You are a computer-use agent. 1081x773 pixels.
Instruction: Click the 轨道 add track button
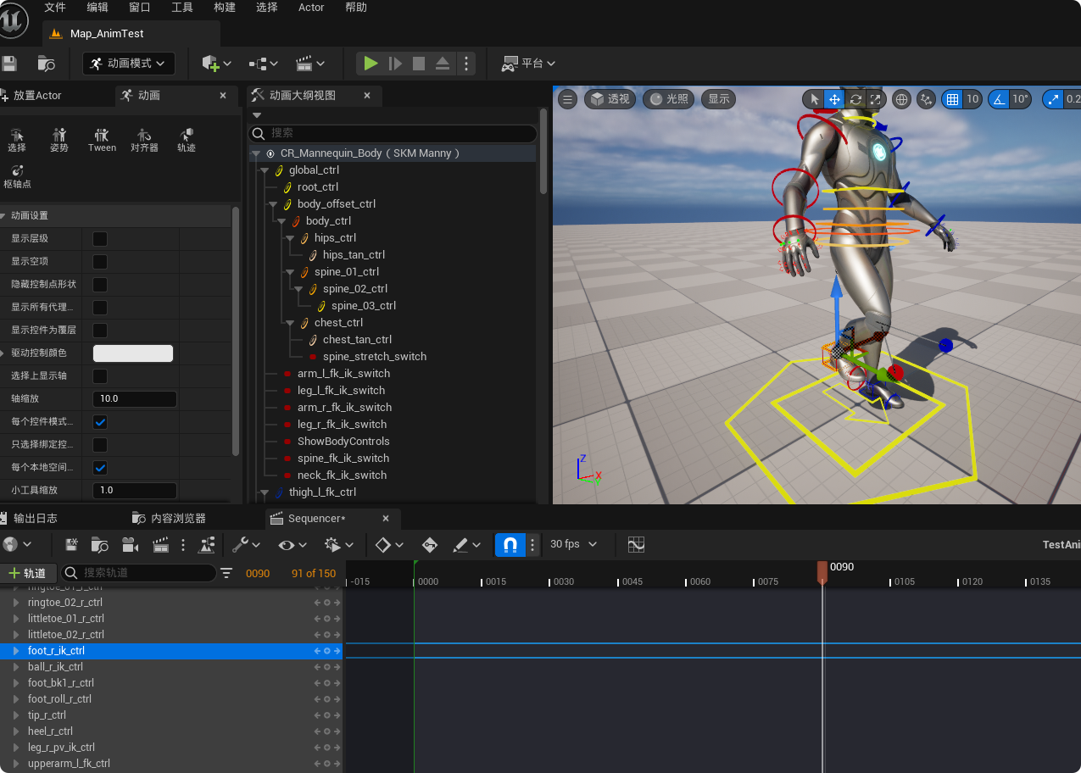[29, 573]
